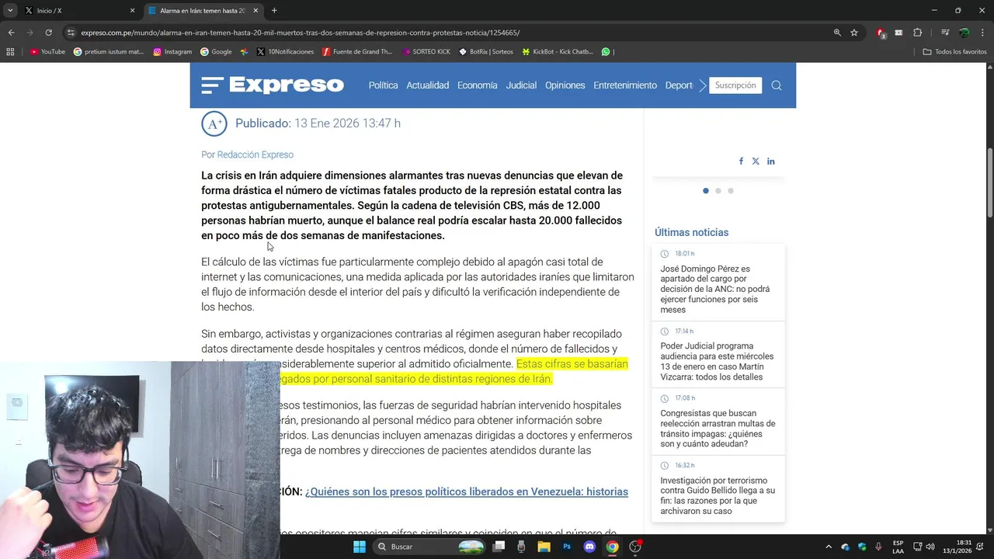This screenshot has height=559, width=994.
Task: Click the taskbar Buscar search box
Action: coord(429,547)
